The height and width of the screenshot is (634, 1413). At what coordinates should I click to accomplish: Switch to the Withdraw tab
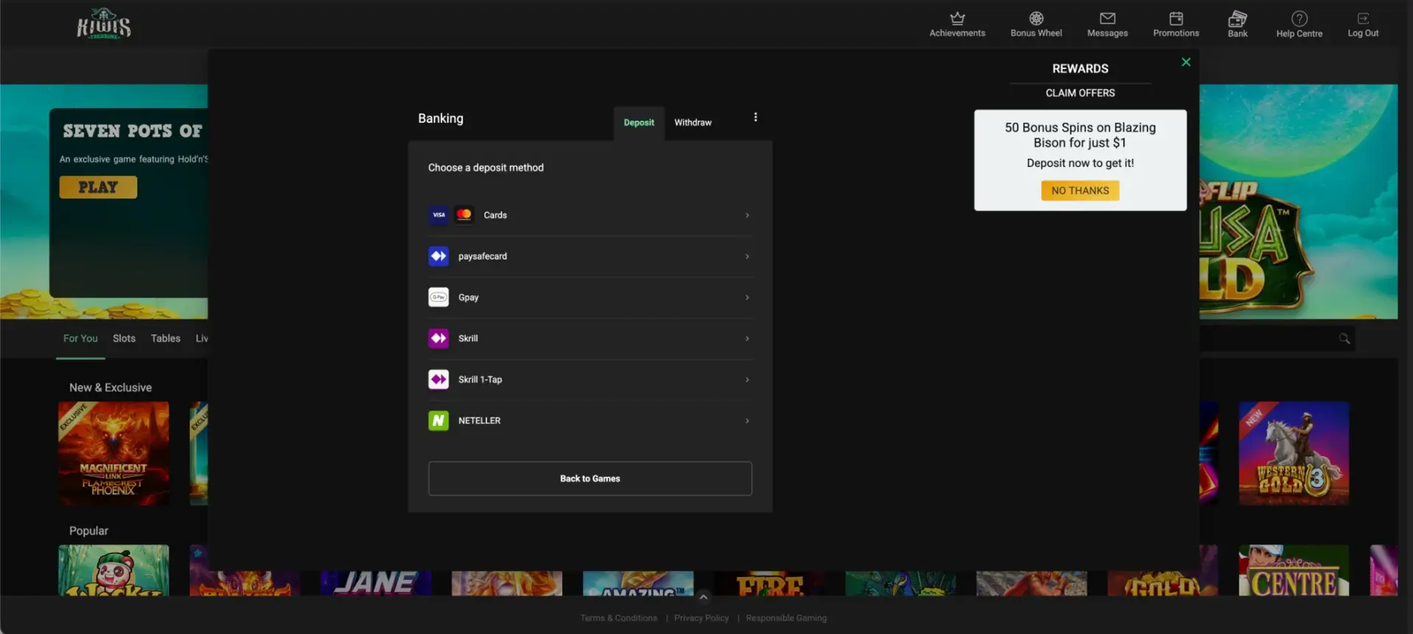click(x=693, y=123)
